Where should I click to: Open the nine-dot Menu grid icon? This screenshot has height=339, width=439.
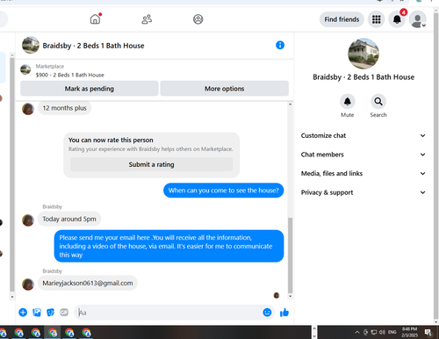[377, 19]
